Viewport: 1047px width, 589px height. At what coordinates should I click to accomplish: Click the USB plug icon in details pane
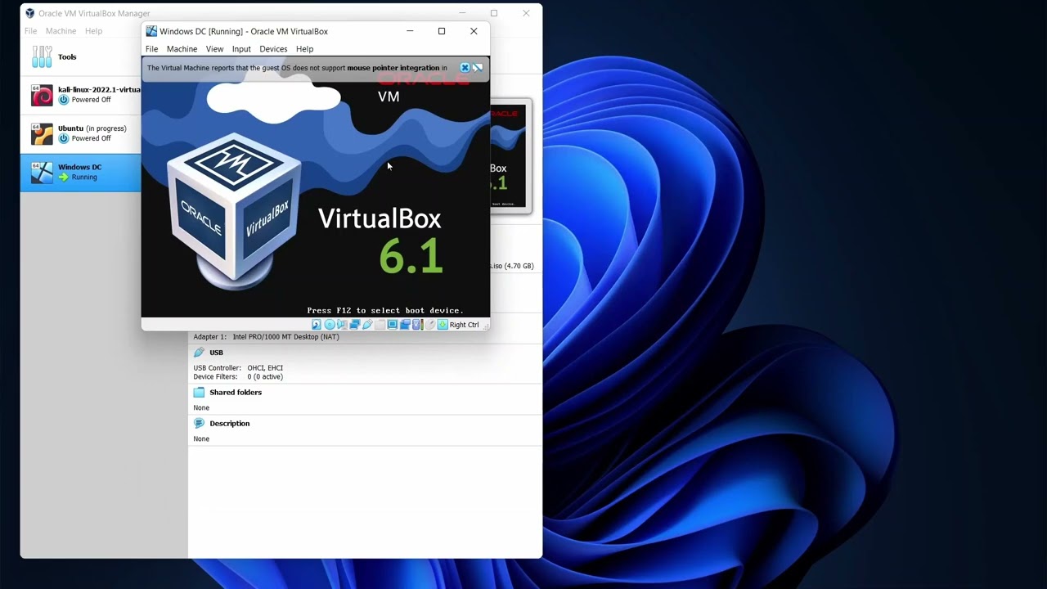pos(199,353)
